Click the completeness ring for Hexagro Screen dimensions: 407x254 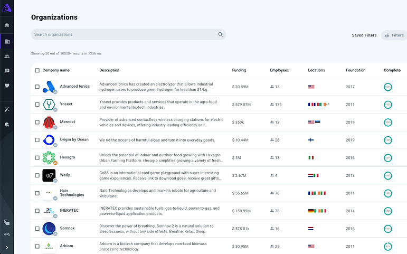(388, 158)
